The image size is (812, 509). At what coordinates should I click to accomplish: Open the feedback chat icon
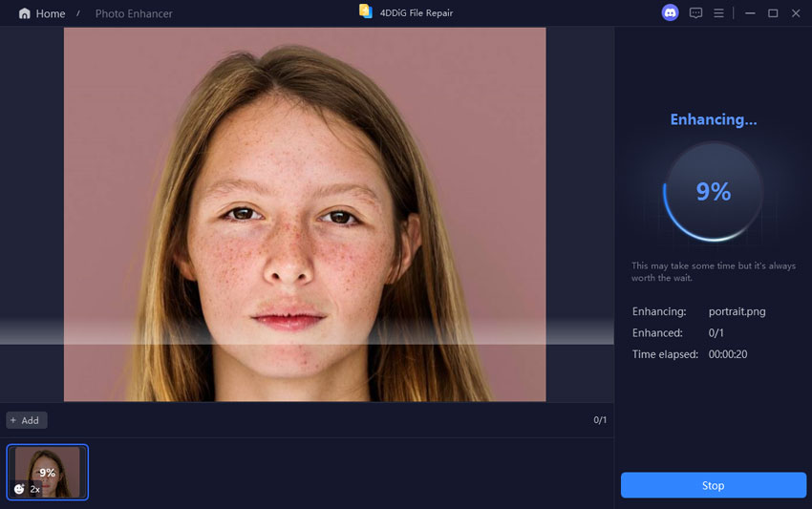coord(695,13)
